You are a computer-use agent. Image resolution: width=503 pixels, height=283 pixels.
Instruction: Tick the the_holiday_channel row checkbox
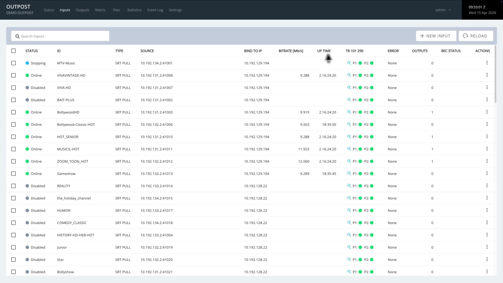point(14,198)
